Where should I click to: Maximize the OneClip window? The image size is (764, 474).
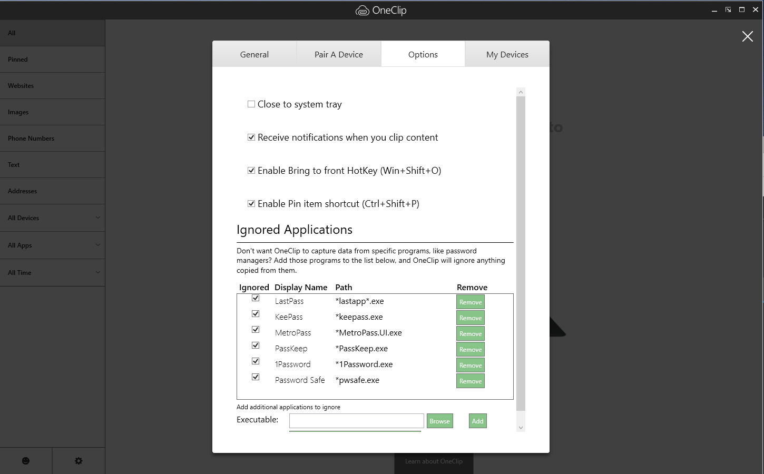click(x=741, y=9)
